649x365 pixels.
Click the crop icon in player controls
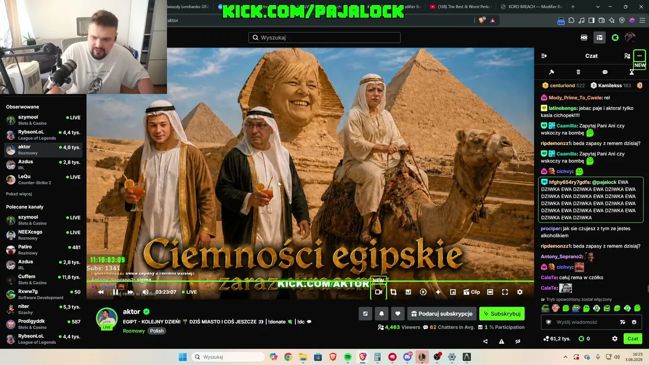[393, 292]
